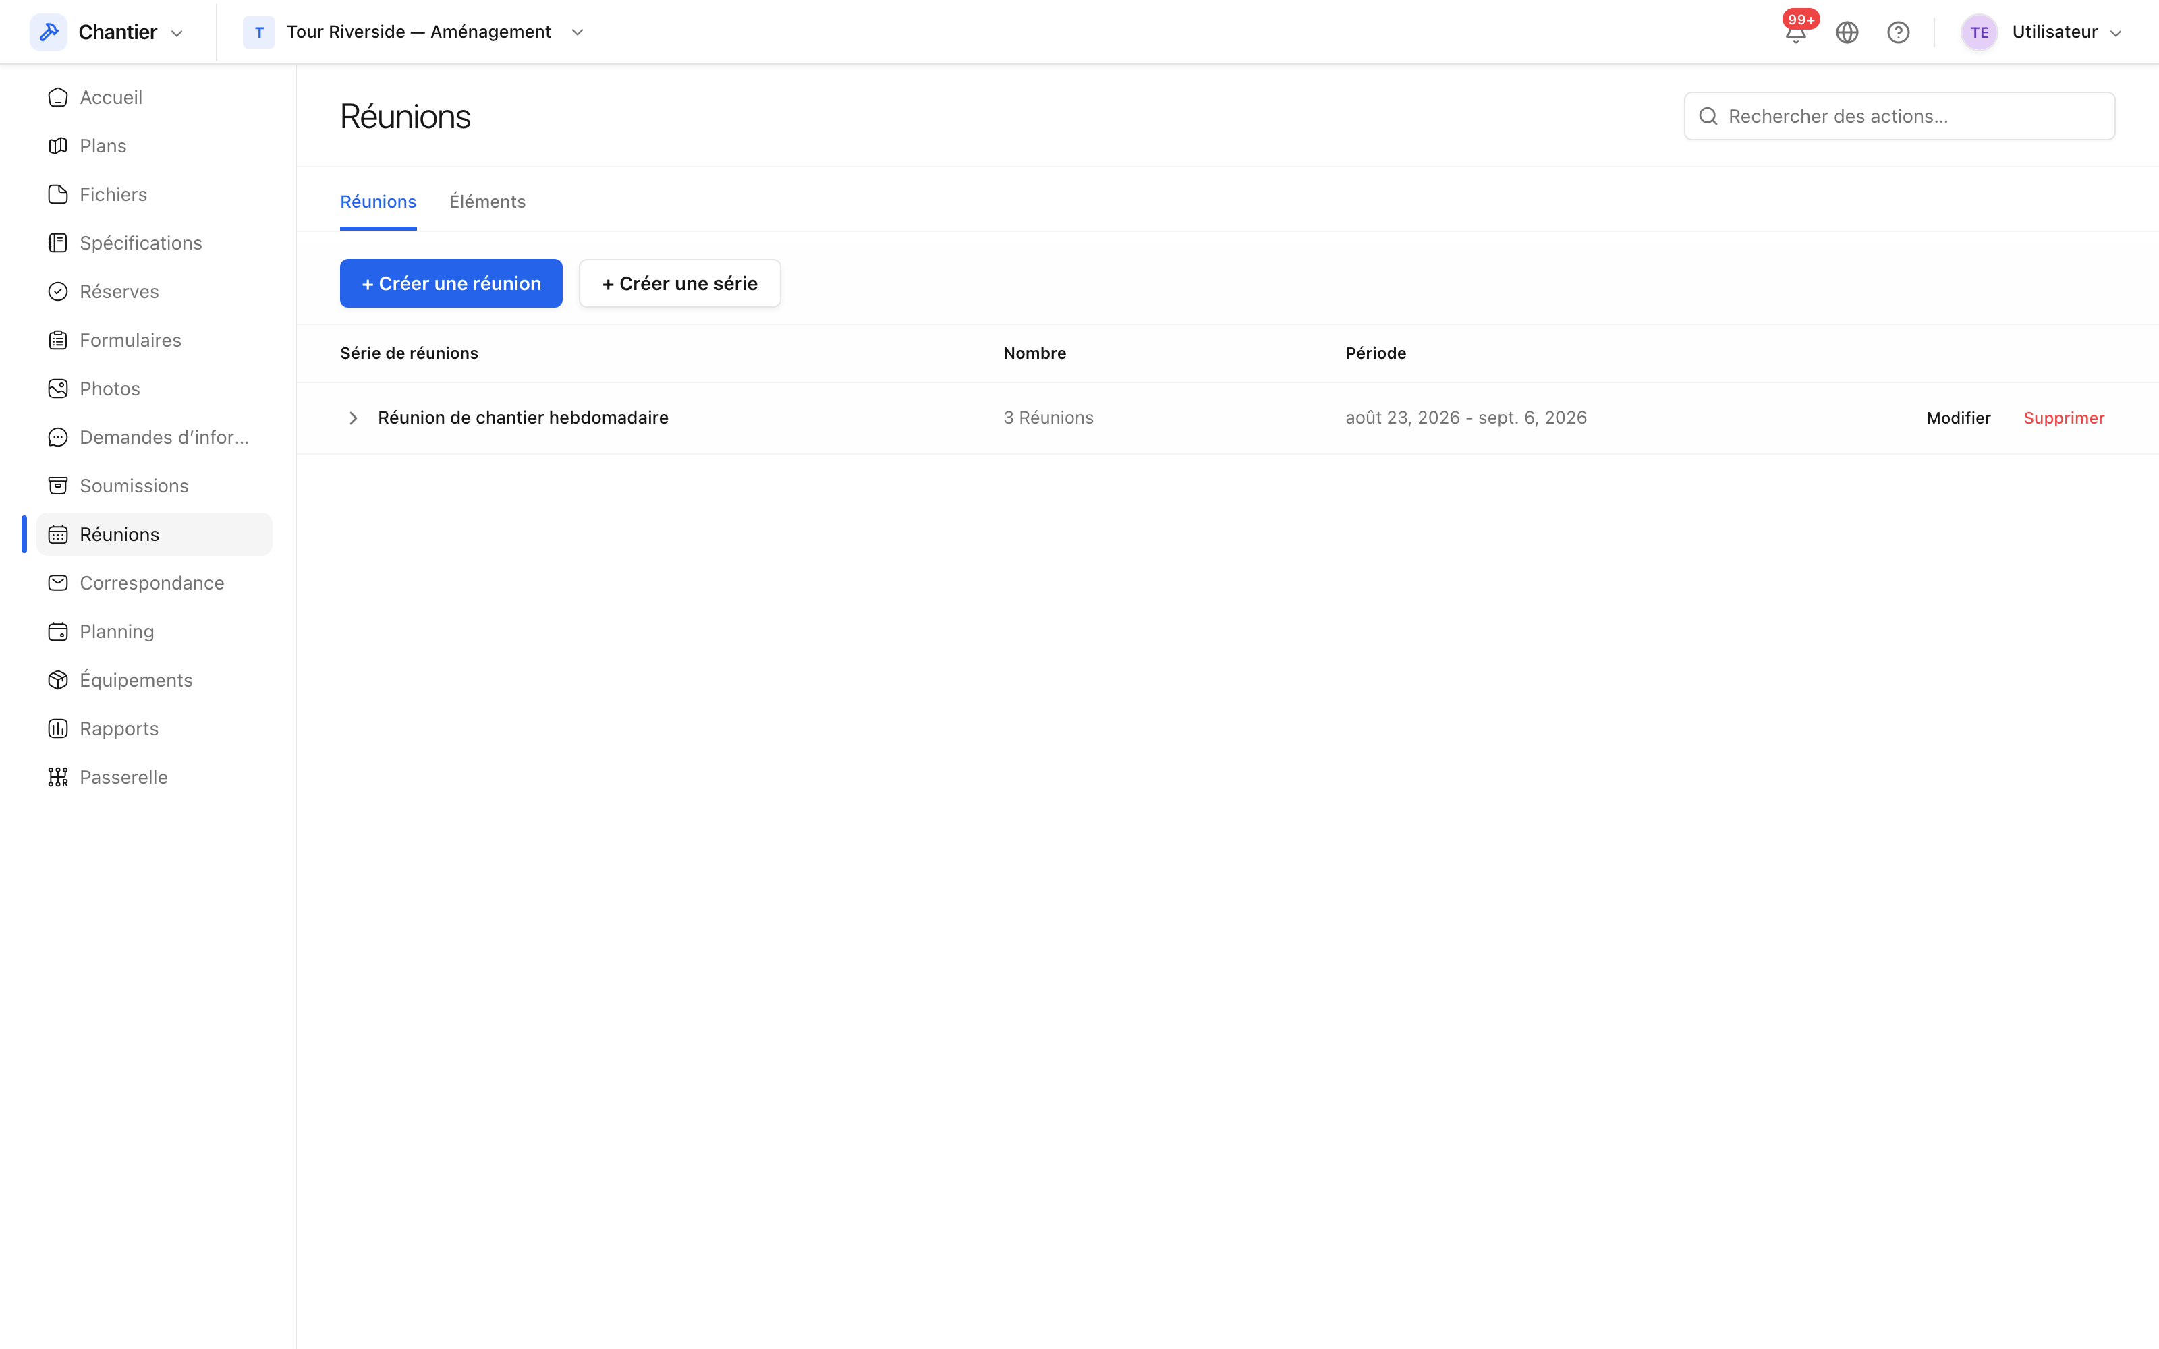
Task: Switch to the Éléments tab
Action: coord(487,202)
